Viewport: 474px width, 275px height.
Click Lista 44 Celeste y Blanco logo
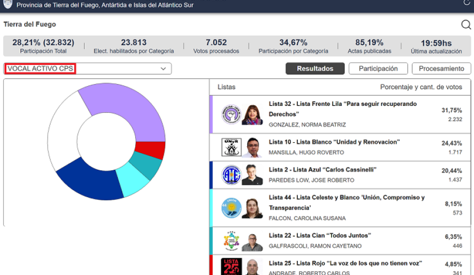(x=231, y=208)
